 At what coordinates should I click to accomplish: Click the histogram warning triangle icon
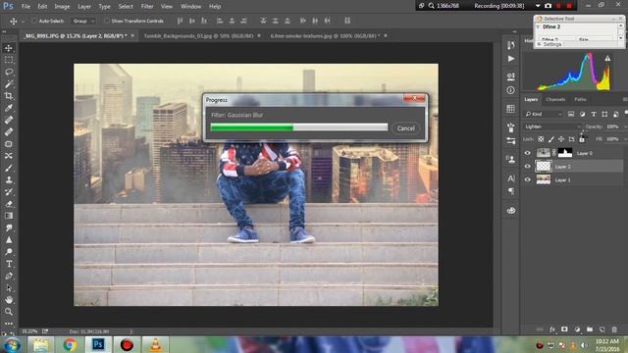[607, 59]
